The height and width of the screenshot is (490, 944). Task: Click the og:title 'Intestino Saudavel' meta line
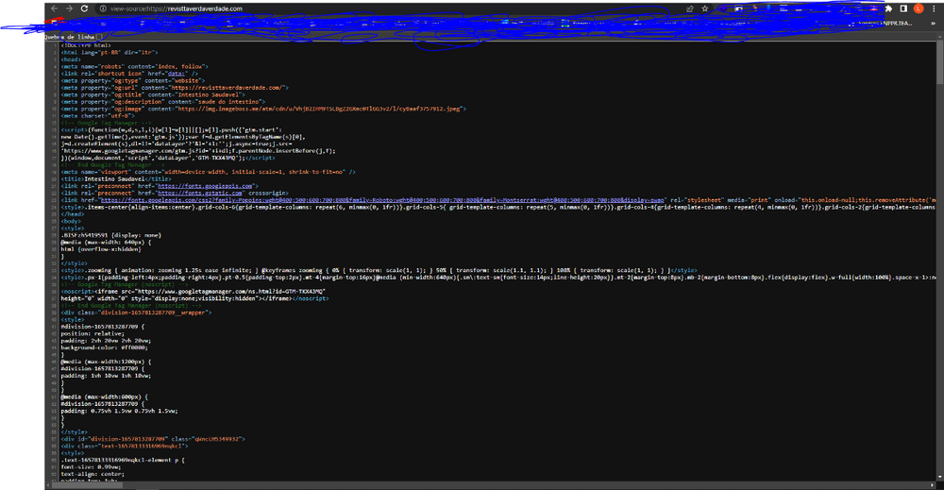pos(153,94)
